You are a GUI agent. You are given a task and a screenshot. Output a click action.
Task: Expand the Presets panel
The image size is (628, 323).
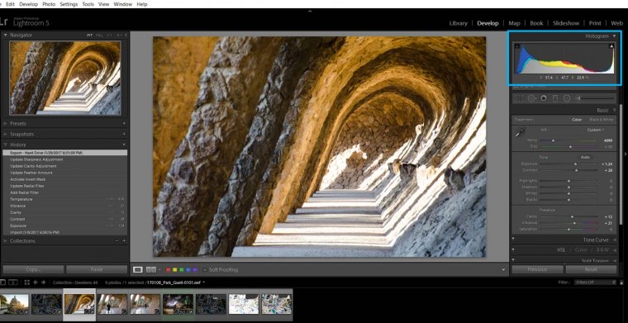(x=6, y=123)
